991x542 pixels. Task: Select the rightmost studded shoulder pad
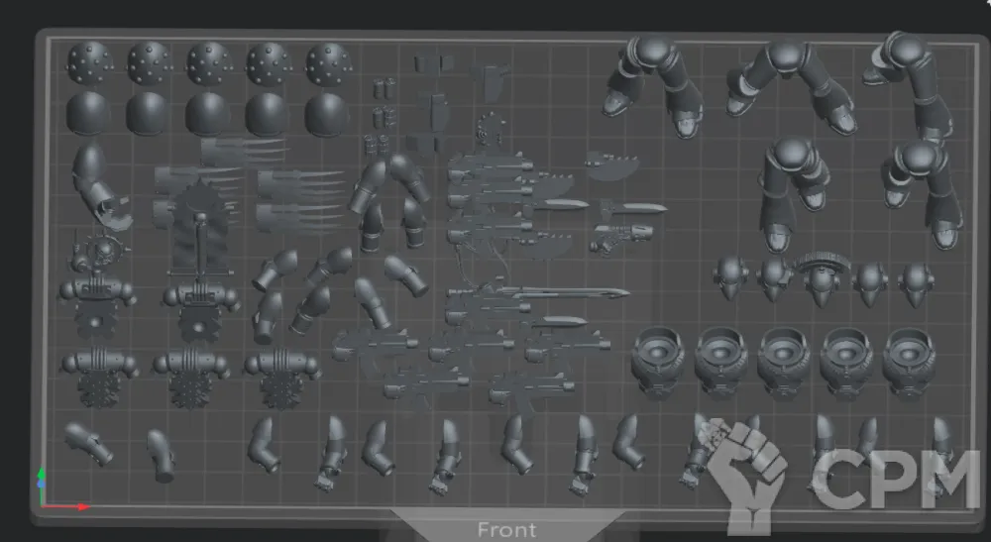328,63
